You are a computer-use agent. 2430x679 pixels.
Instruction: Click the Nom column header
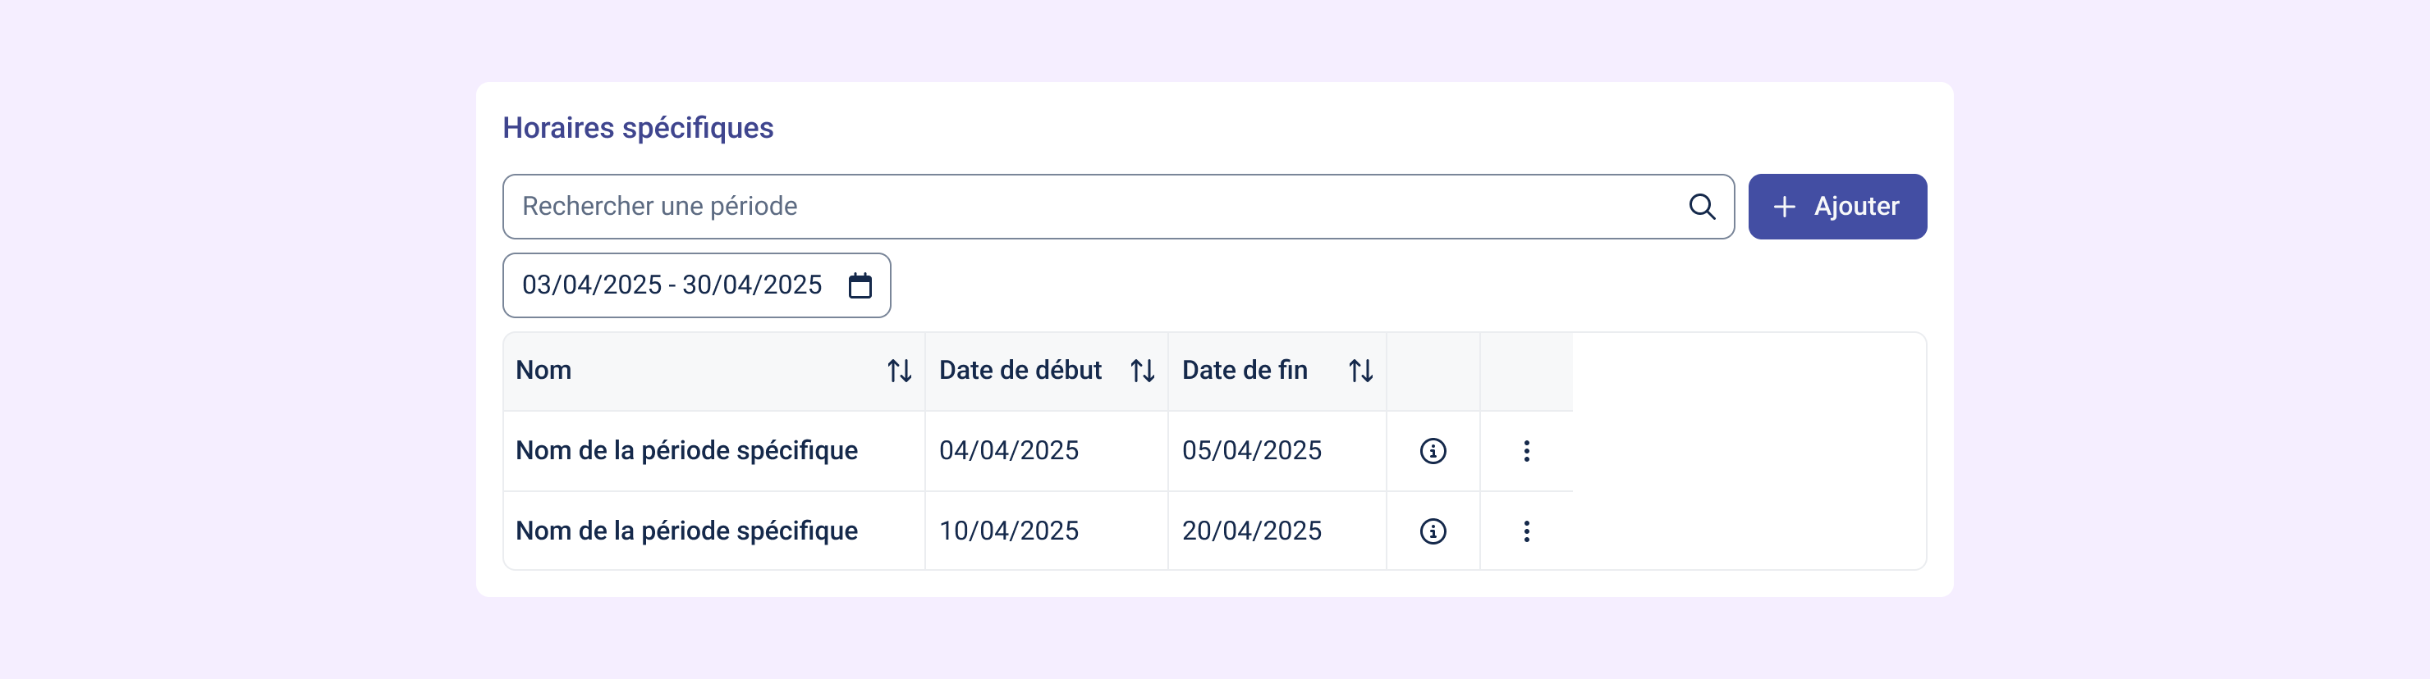(x=543, y=370)
